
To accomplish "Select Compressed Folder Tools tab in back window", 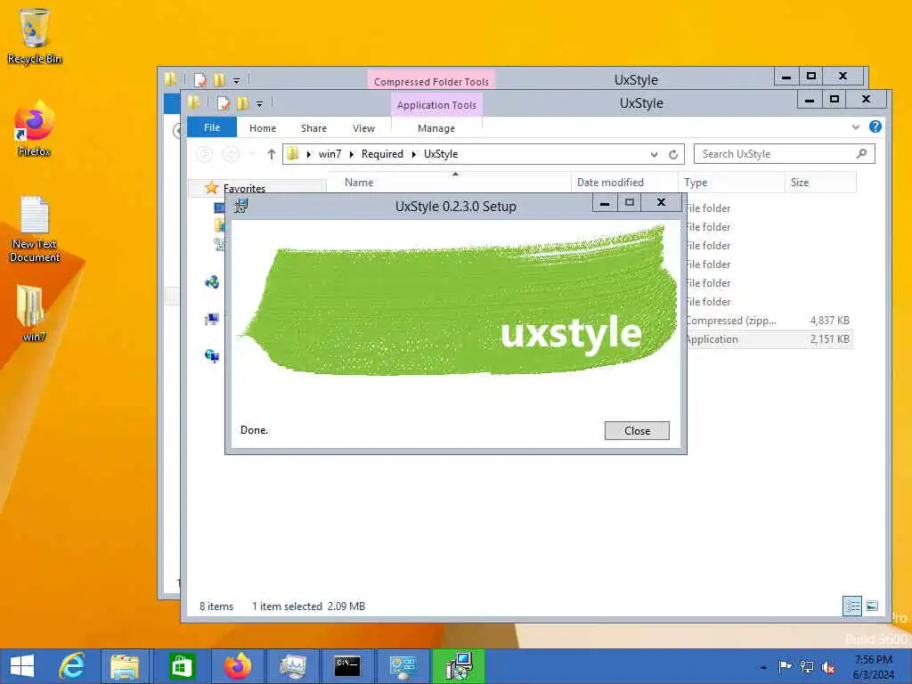I will (431, 81).
